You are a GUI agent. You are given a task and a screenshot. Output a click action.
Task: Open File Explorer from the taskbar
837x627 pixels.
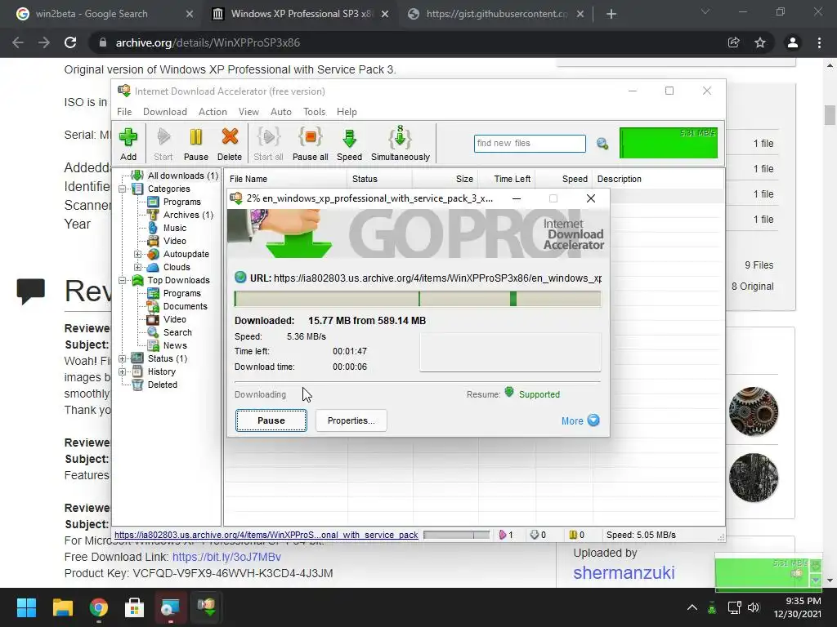[x=62, y=607]
